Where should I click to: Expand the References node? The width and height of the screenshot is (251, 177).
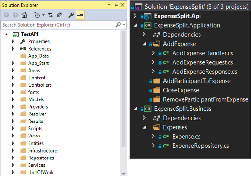[13, 49]
